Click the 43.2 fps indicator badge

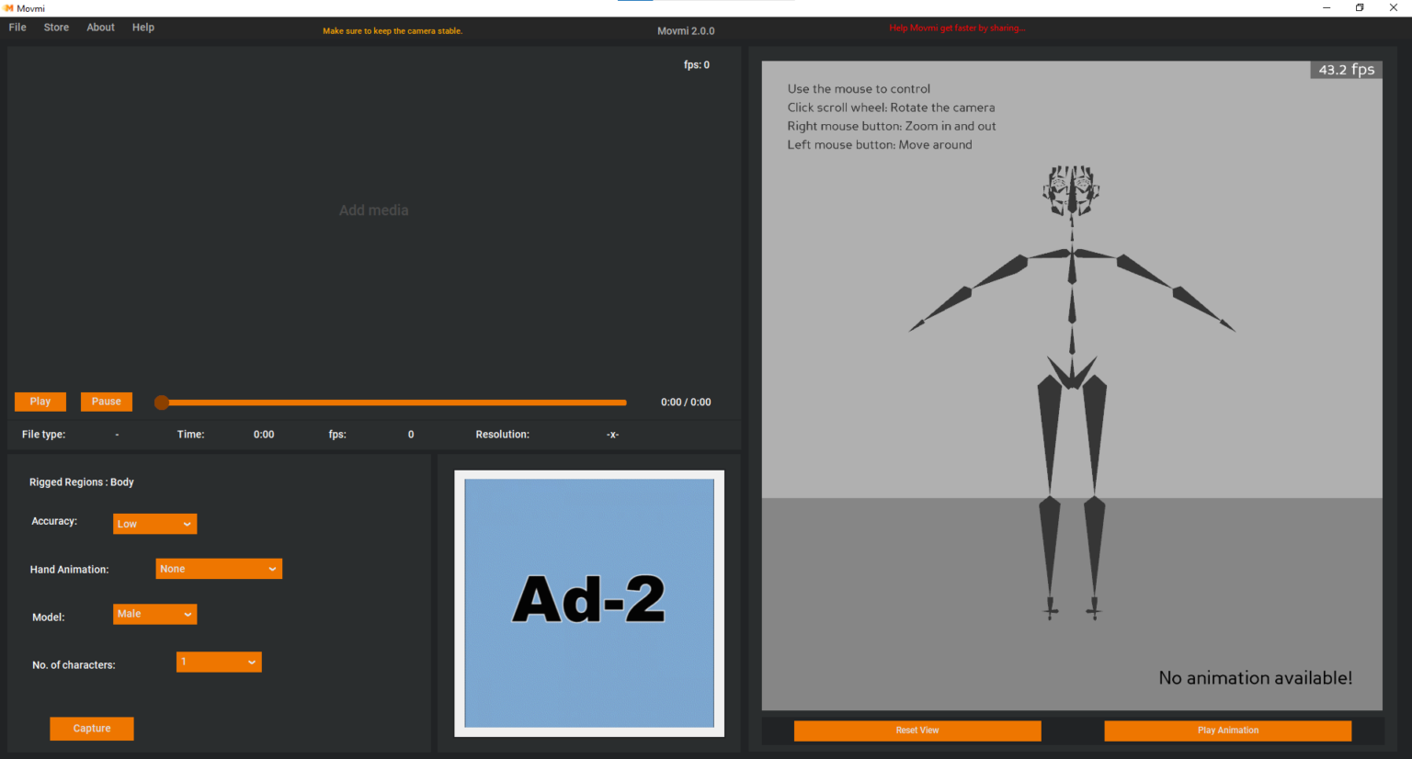click(1345, 68)
